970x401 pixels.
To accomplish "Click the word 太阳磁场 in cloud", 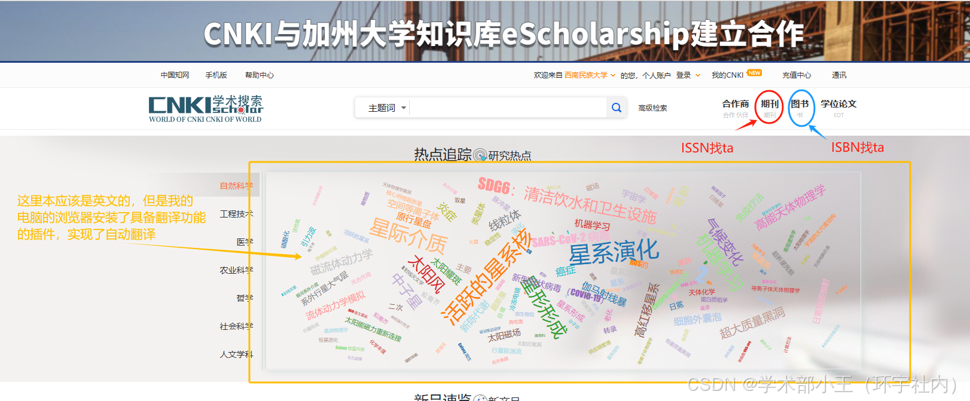I will point(504,335).
